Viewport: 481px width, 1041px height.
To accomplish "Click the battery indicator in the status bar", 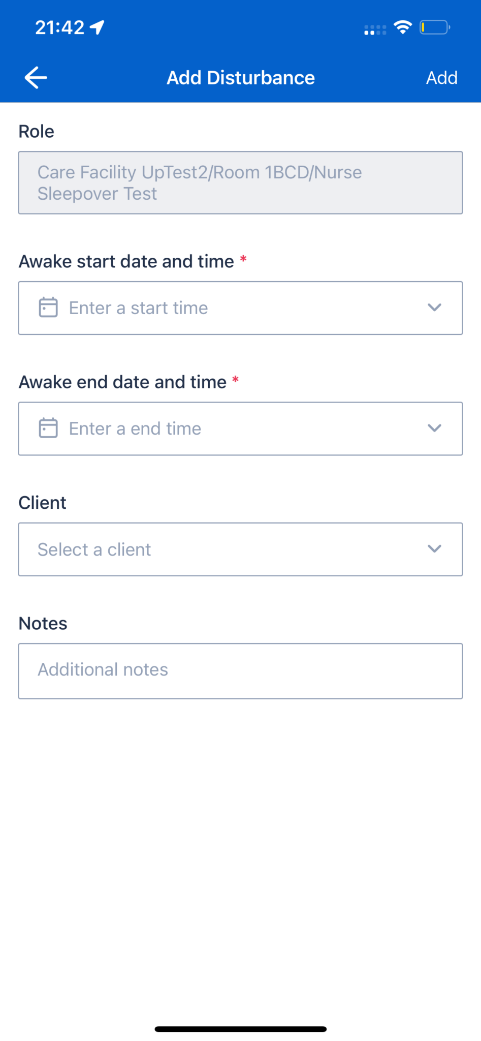I will point(435,28).
